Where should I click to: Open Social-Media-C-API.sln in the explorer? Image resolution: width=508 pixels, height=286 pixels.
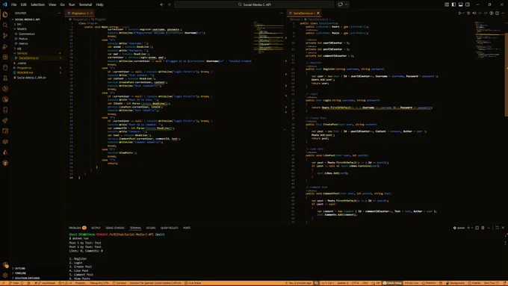click(x=31, y=78)
